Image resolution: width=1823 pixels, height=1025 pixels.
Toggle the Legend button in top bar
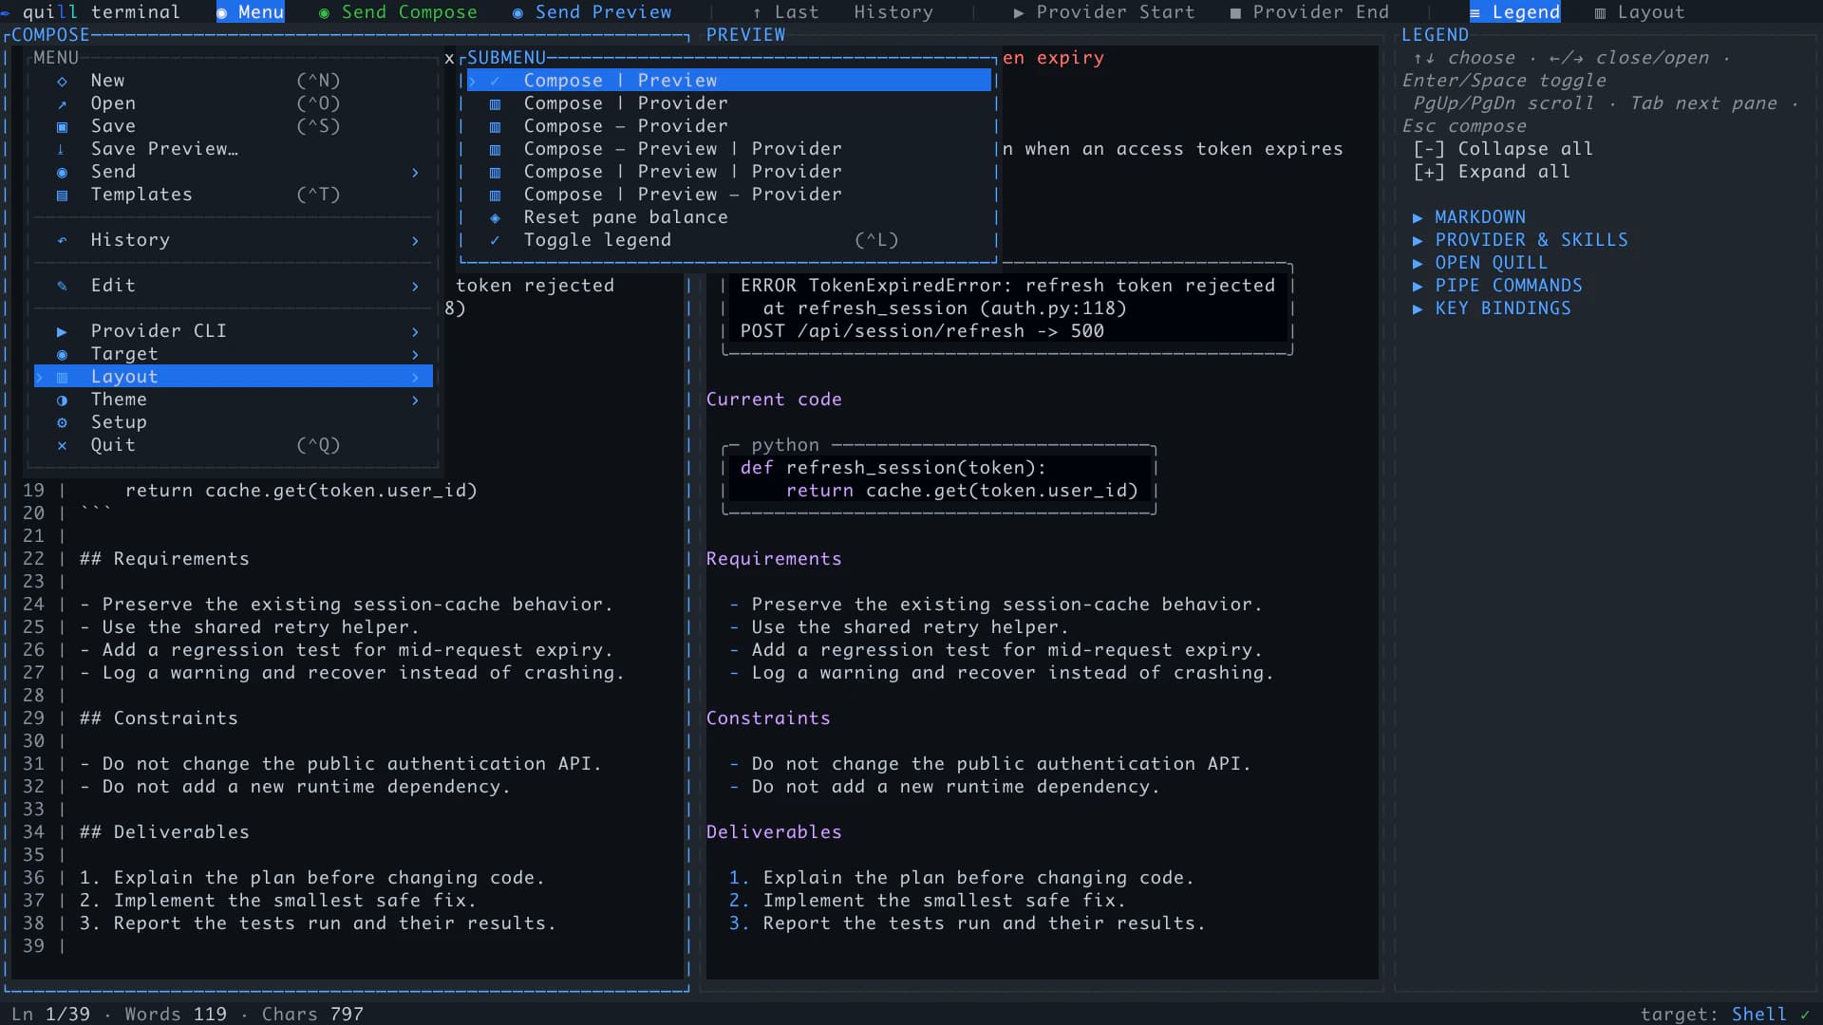1514,11
